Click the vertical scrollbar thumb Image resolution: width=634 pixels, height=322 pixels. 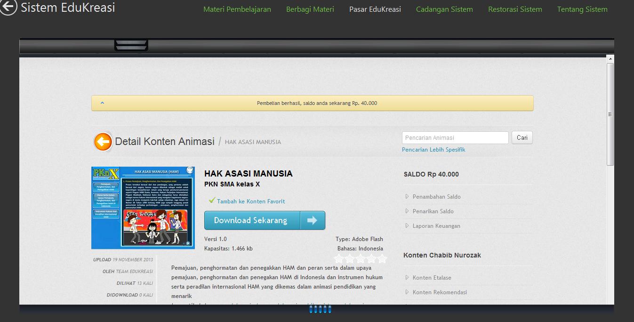tap(610, 114)
